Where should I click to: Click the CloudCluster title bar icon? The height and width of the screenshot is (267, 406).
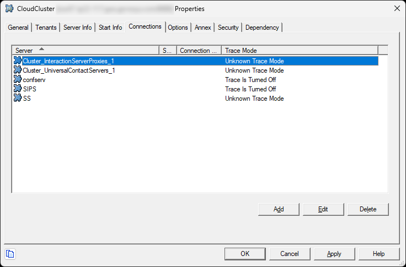click(9, 8)
